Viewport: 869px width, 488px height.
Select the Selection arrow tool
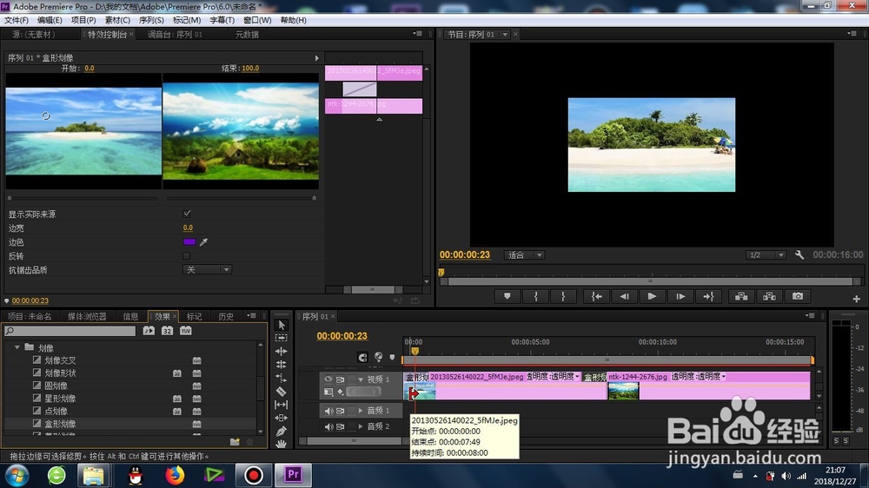tap(281, 325)
